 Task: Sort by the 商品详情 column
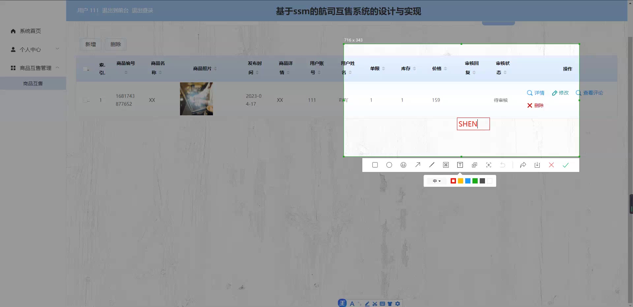[288, 72]
